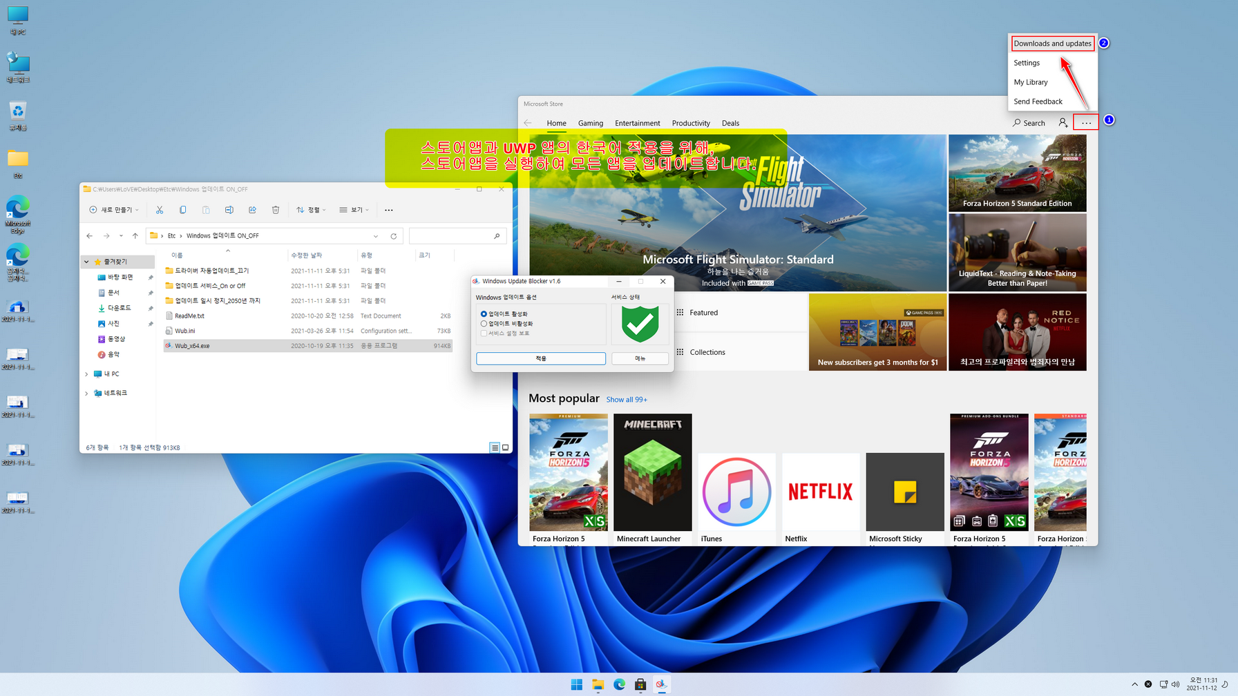This screenshot has width=1238, height=696.
Task: Open the Netflix app tile
Action: 821,499
